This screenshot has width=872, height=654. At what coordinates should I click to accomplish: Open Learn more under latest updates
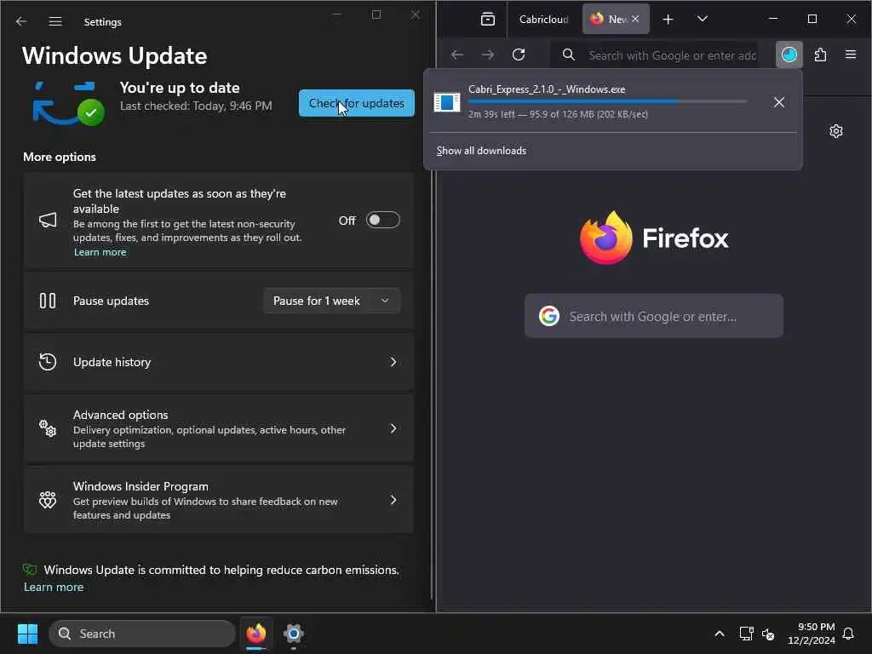click(100, 252)
